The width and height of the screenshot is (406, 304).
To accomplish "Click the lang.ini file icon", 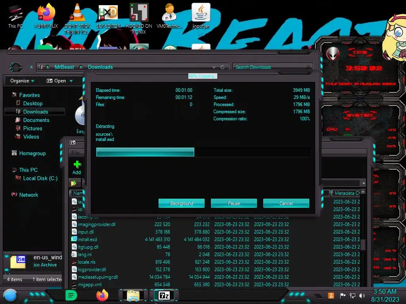I will click(x=74, y=254).
